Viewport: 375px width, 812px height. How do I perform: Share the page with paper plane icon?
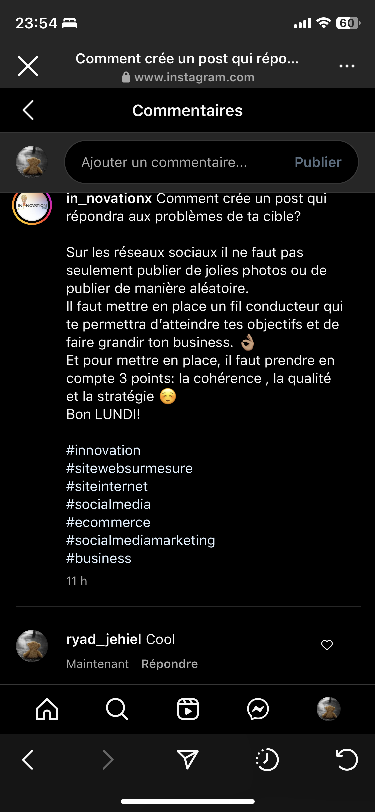[x=188, y=760]
